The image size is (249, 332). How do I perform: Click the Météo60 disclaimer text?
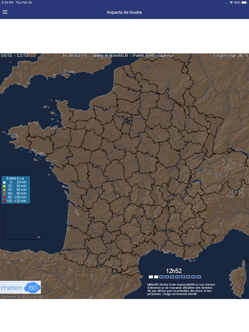(x=182, y=289)
